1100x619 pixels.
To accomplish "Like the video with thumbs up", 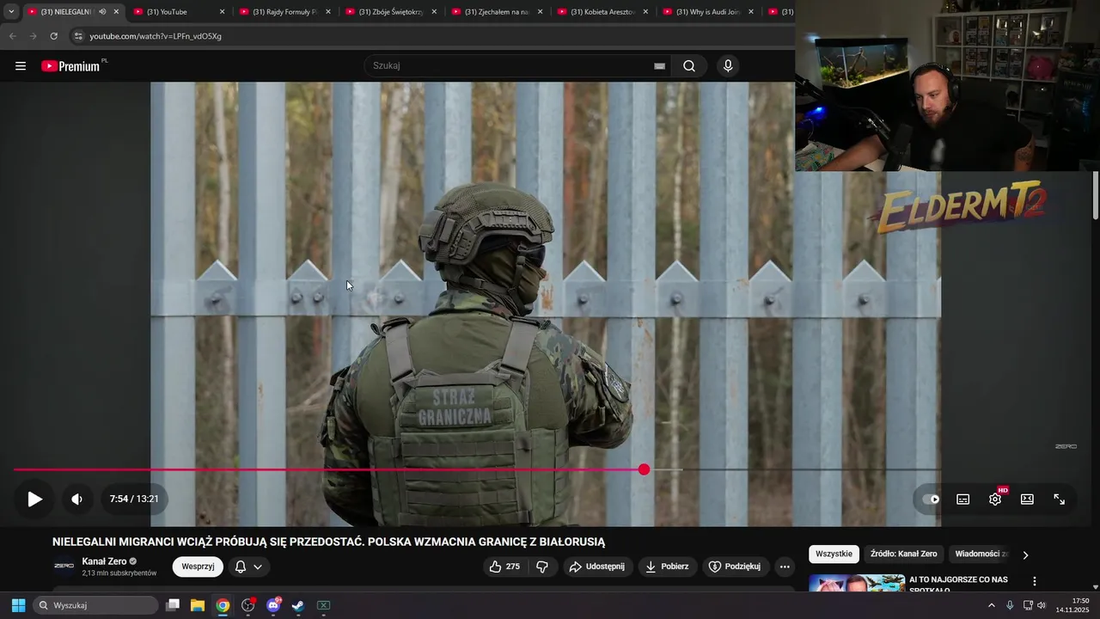I will click(x=504, y=567).
